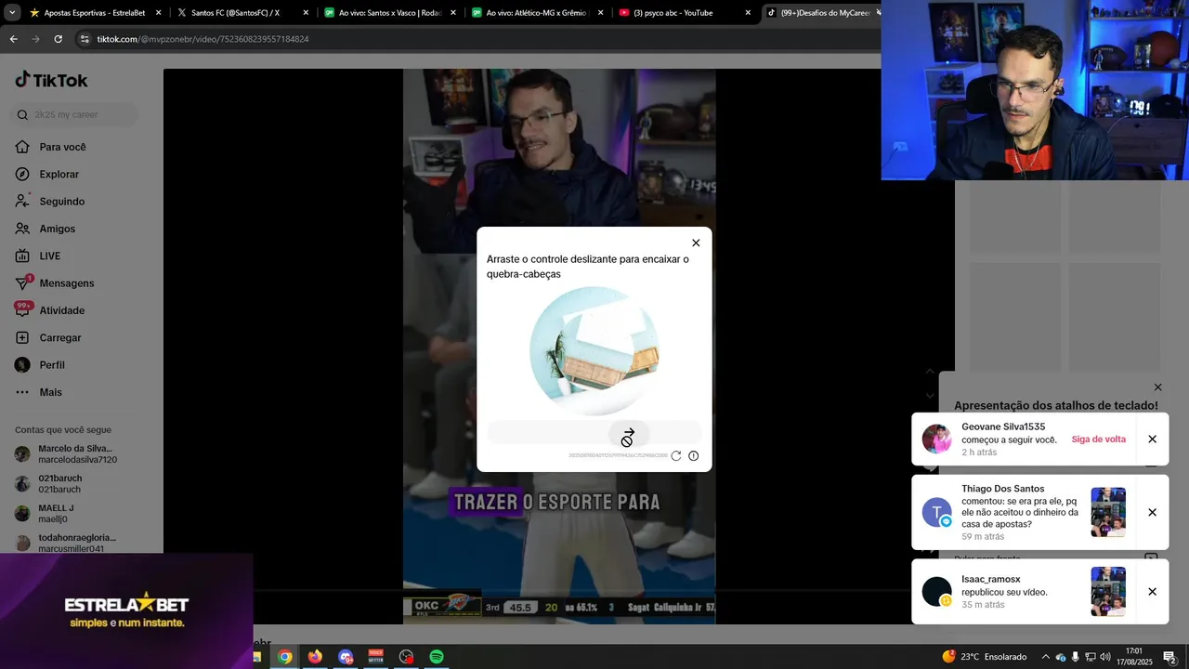Go to Para você feed
The width and height of the screenshot is (1189, 669).
tap(51, 147)
